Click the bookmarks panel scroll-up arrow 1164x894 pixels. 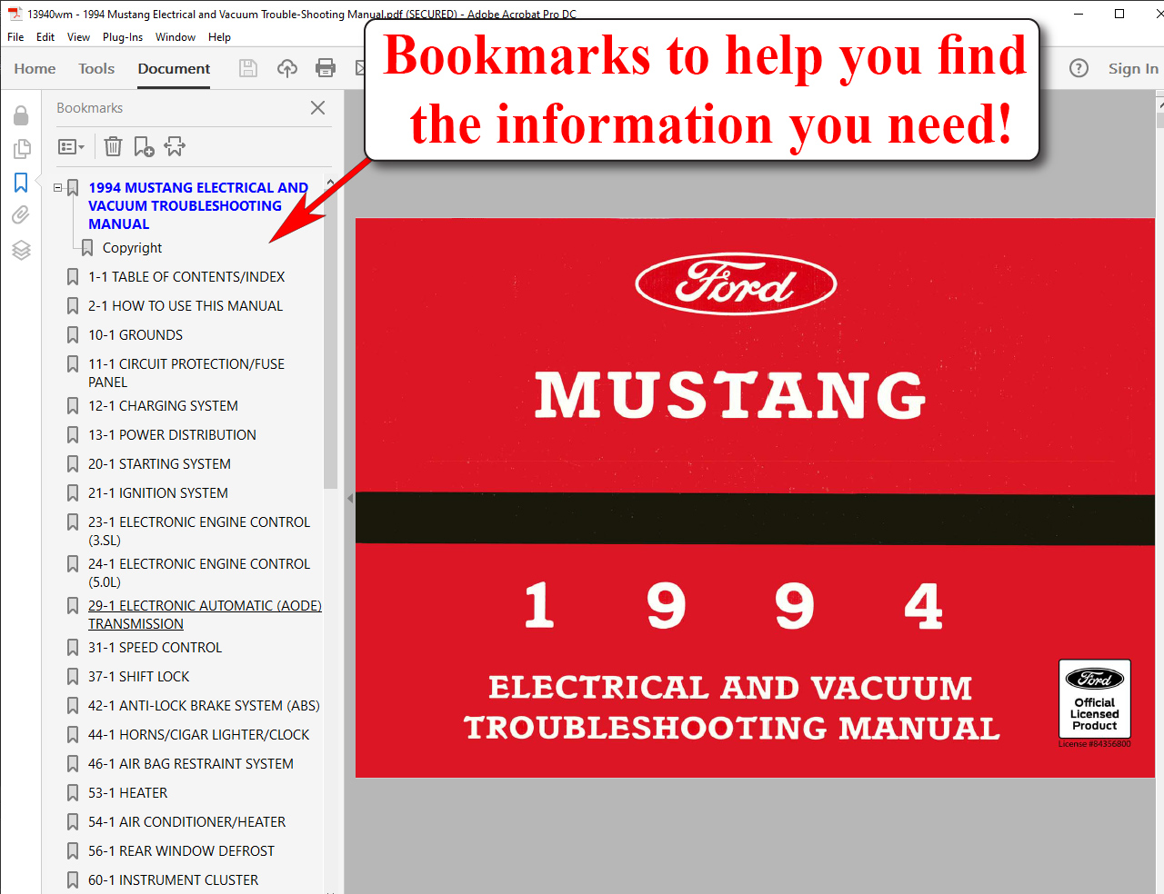[x=330, y=183]
